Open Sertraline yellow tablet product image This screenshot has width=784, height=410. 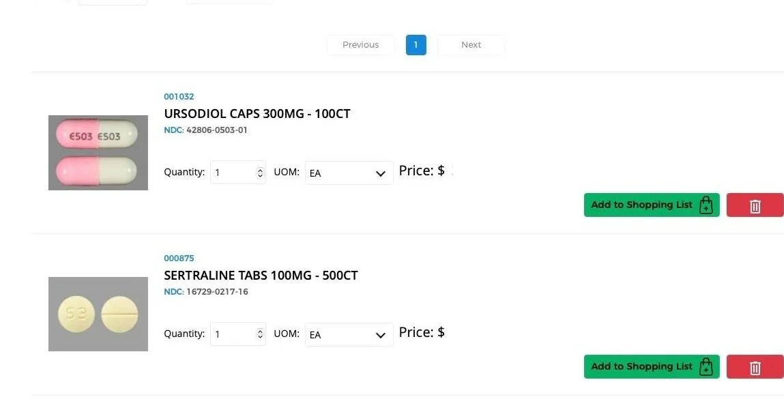(x=98, y=314)
